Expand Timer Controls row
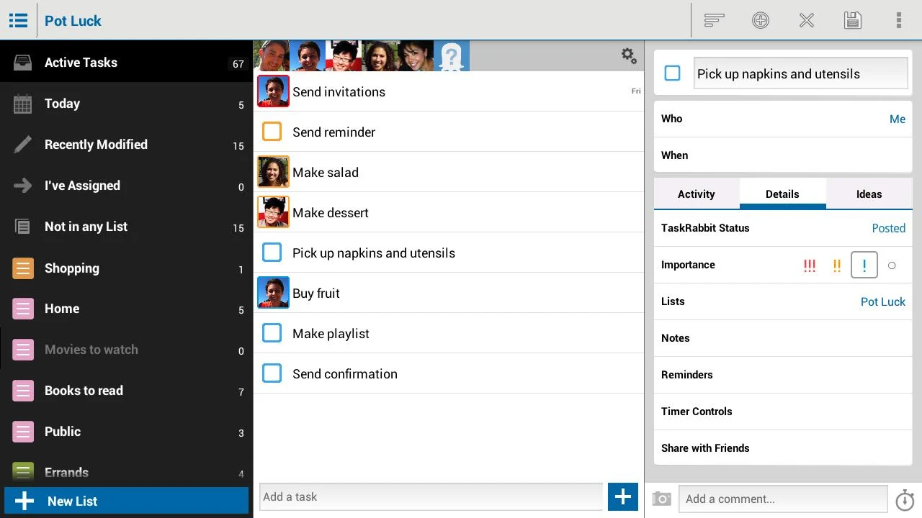922x518 pixels. [x=783, y=412]
